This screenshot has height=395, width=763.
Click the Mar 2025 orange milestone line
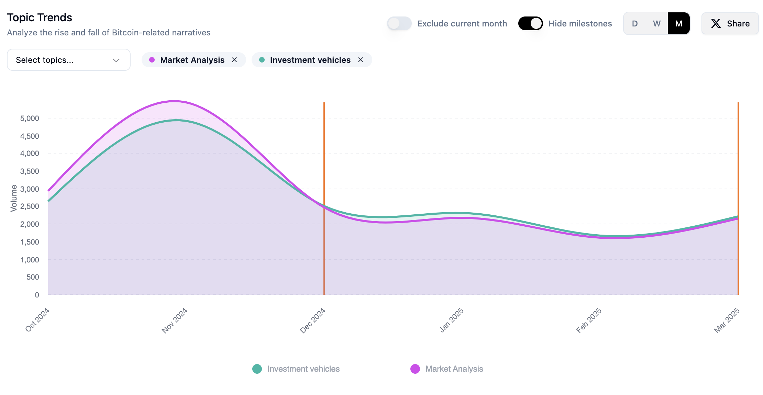coord(738,155)
